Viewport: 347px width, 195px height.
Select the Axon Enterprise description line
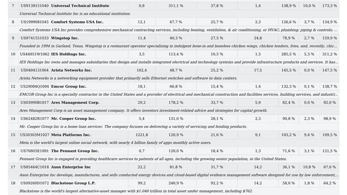[x=179, y=175]
